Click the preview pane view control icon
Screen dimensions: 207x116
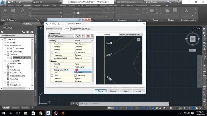(138, 39)
